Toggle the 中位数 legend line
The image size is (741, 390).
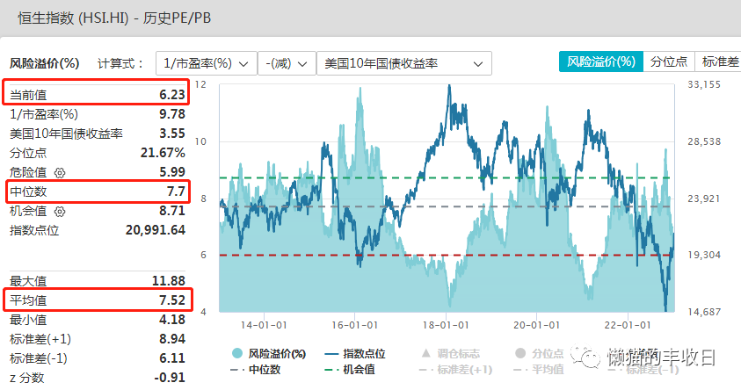(x=256, y=370)
